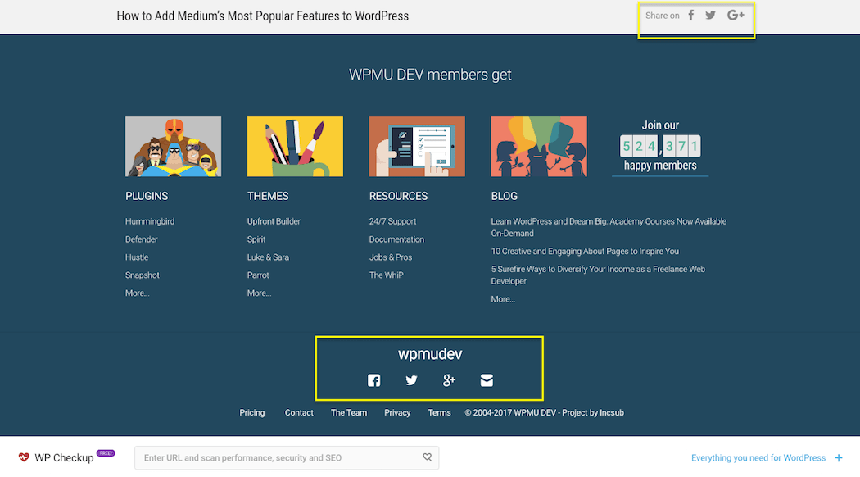Click the wpmudev footer logo text
The height and width of the screenshot is (477, 860).
430,354
